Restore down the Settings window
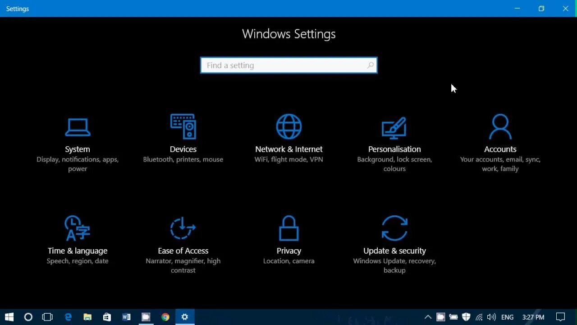Viewport: 577px width, 325px height. tap(541, 9)
